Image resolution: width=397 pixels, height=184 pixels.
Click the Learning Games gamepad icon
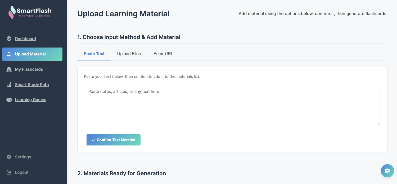click(9, 100)
